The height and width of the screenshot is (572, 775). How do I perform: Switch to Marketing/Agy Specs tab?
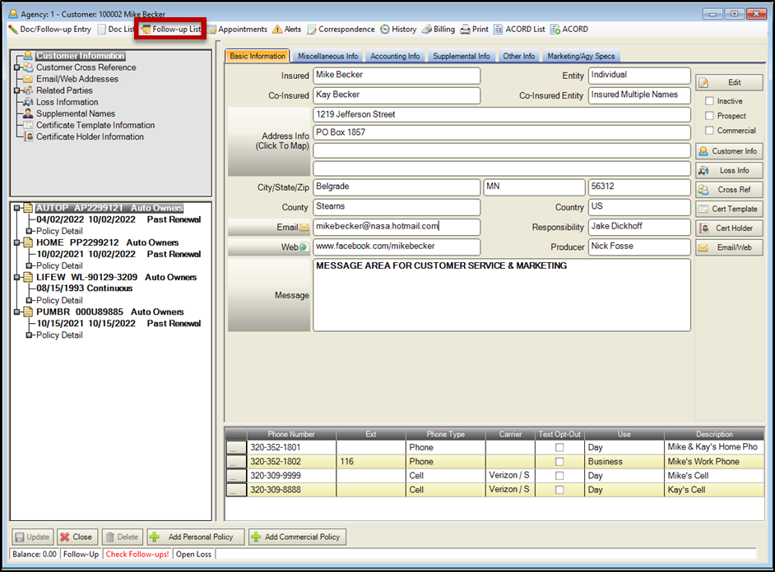(581, 56)
